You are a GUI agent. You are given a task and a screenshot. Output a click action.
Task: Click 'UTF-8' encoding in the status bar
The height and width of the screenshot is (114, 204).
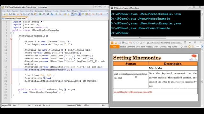(x=86, y=105)
